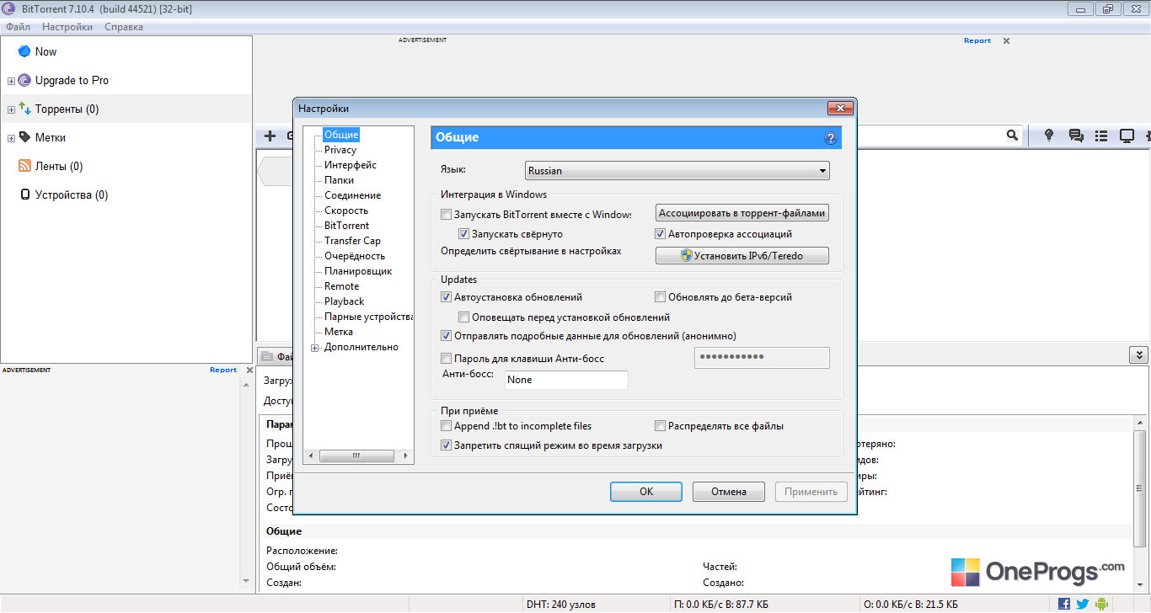
Task: Collapse the details pane with chevron button
Action: click(x=1138, y=355)
